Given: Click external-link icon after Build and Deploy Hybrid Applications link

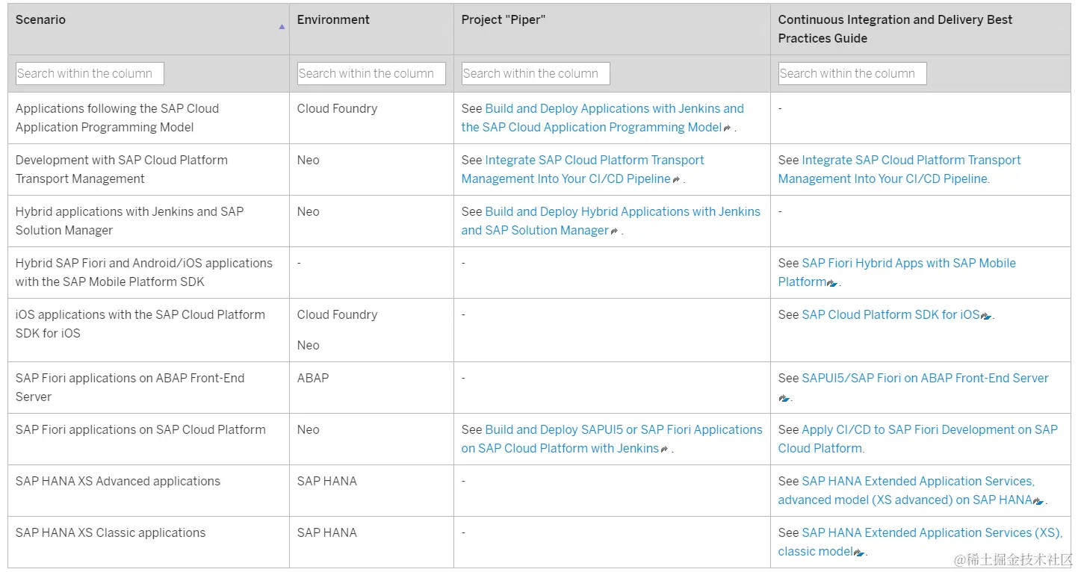Looking at the screenshot, I should (x=614, y=231).
